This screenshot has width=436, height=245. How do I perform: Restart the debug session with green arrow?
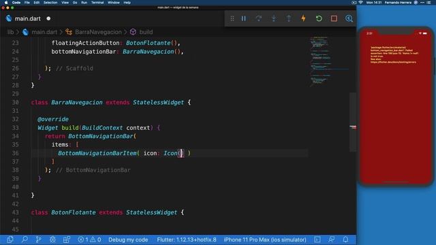tap(319, 18)
